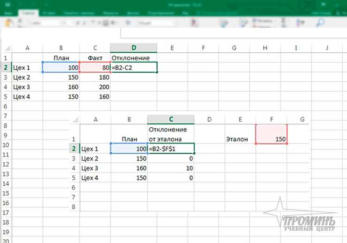This screenshot has width=347, height=243.
Task: Open the Conditional Formatting tool
Action: [194, 23]
